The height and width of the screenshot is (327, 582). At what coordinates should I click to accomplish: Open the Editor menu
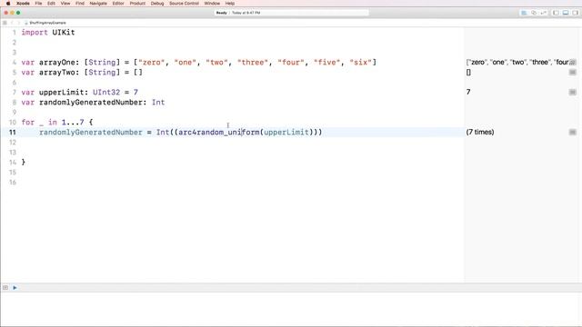click(x=118, y=4)
